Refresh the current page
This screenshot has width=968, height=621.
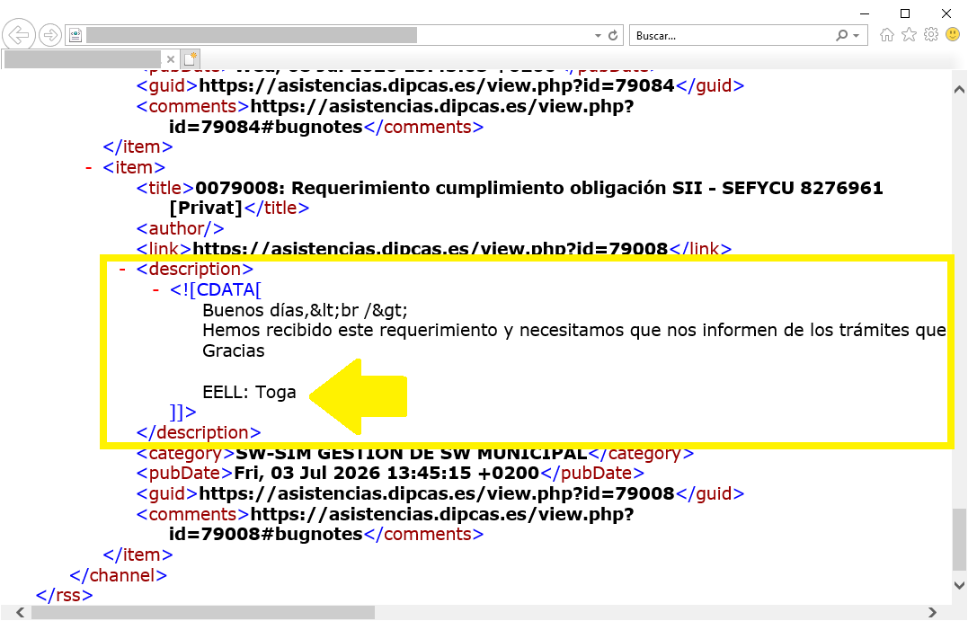pos(613,36)
